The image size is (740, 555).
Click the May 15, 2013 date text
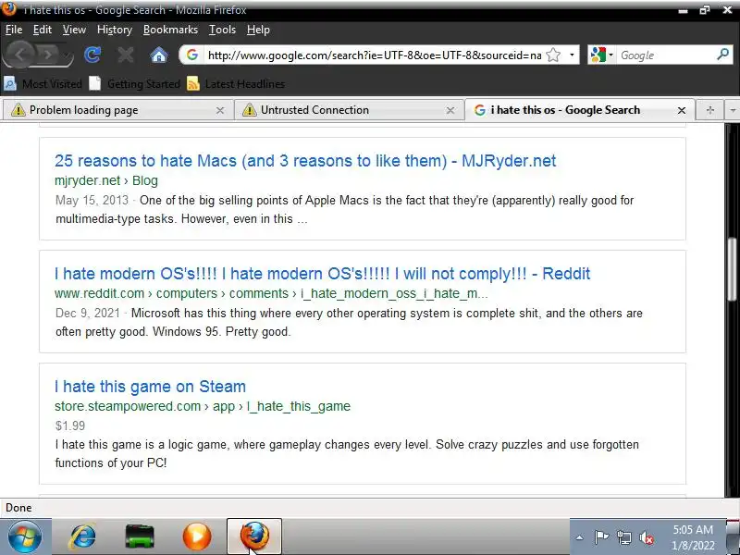(x=92, y=200)
